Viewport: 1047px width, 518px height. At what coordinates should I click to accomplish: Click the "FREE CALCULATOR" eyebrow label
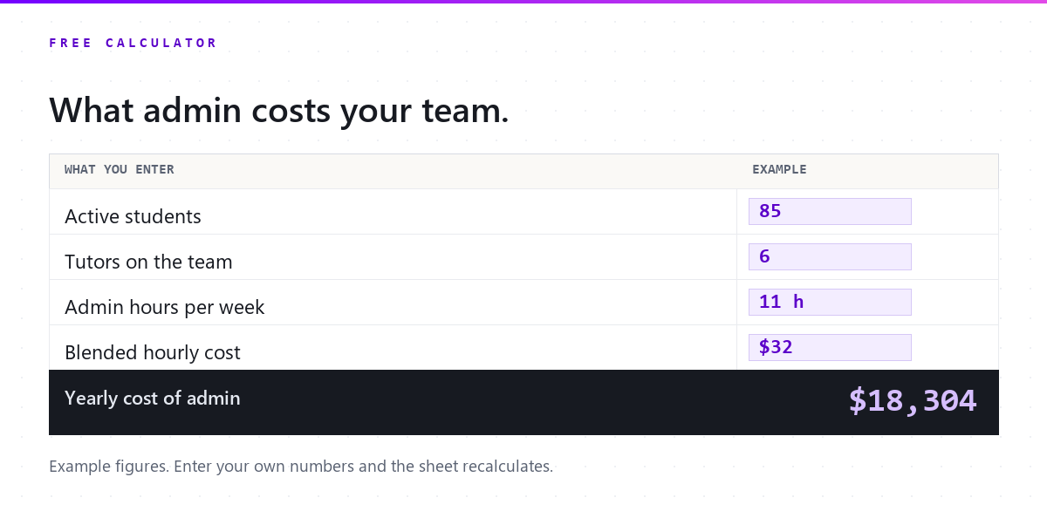133,43
